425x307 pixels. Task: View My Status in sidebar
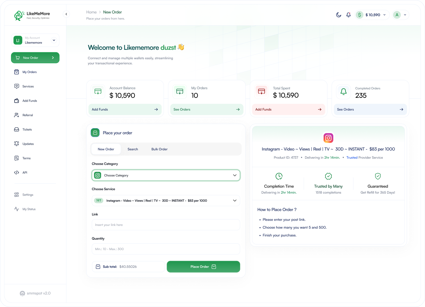pos(29,209)
